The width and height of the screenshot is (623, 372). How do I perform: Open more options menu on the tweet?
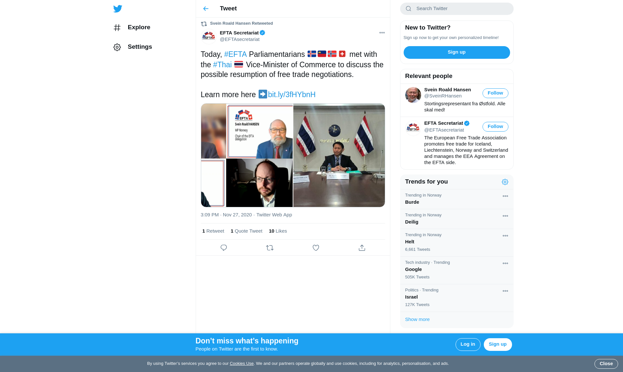pos(382,32)
